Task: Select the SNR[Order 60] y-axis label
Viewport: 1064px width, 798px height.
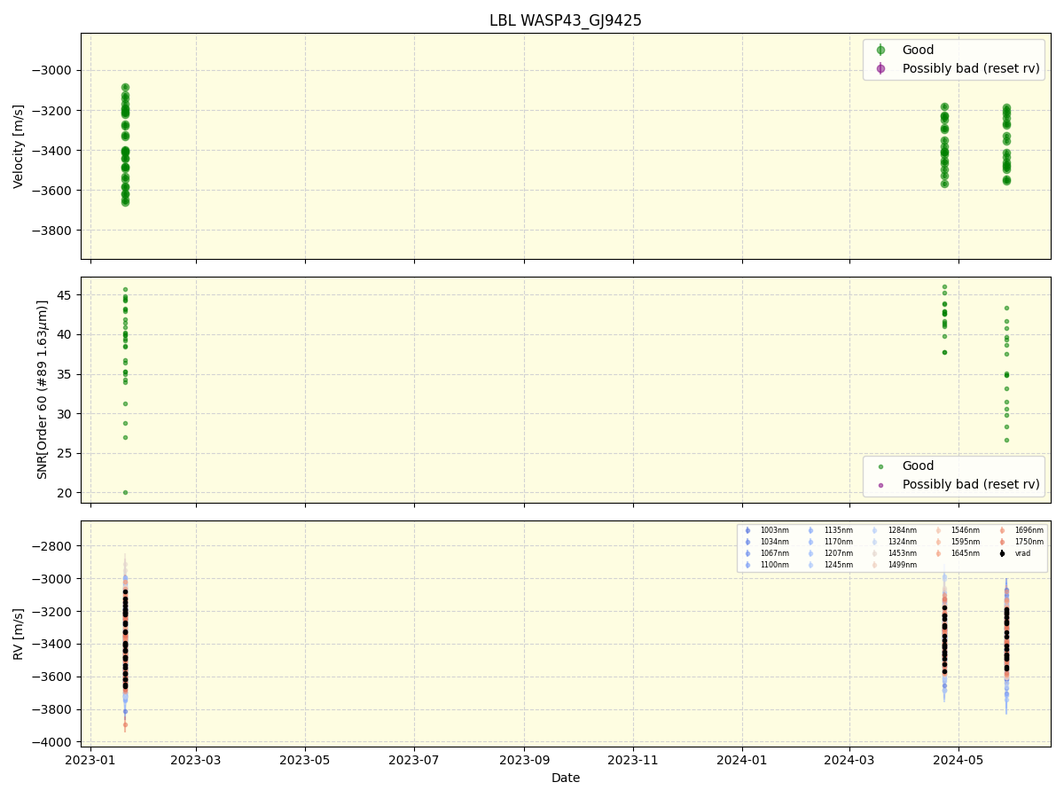Action: (43, 389)
